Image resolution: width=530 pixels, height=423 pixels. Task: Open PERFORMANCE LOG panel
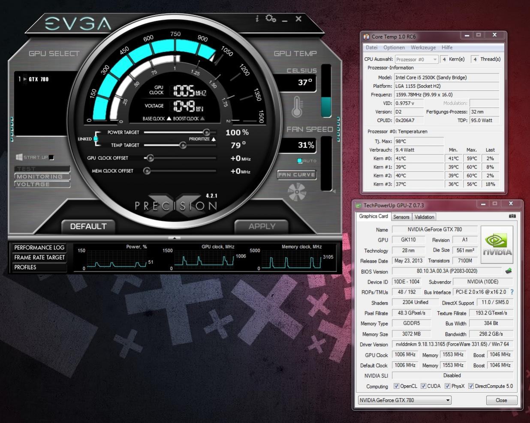[39, 248]
